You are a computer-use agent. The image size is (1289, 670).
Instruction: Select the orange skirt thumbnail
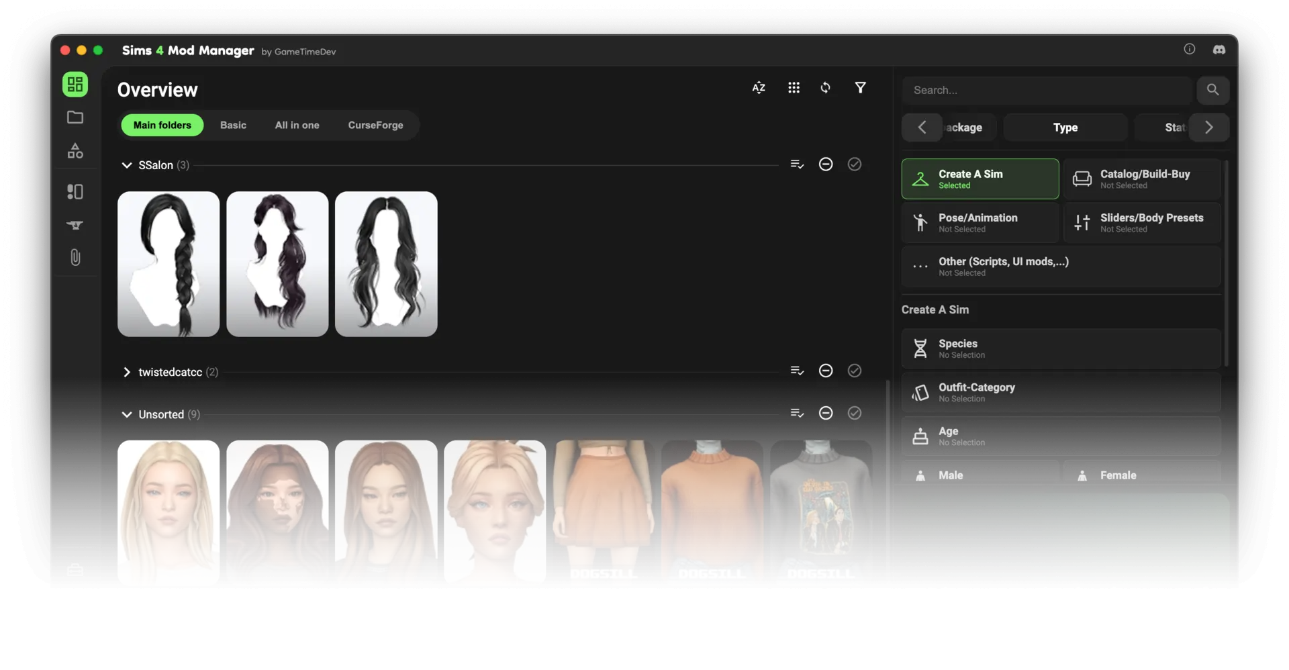(x=604, y=512)
